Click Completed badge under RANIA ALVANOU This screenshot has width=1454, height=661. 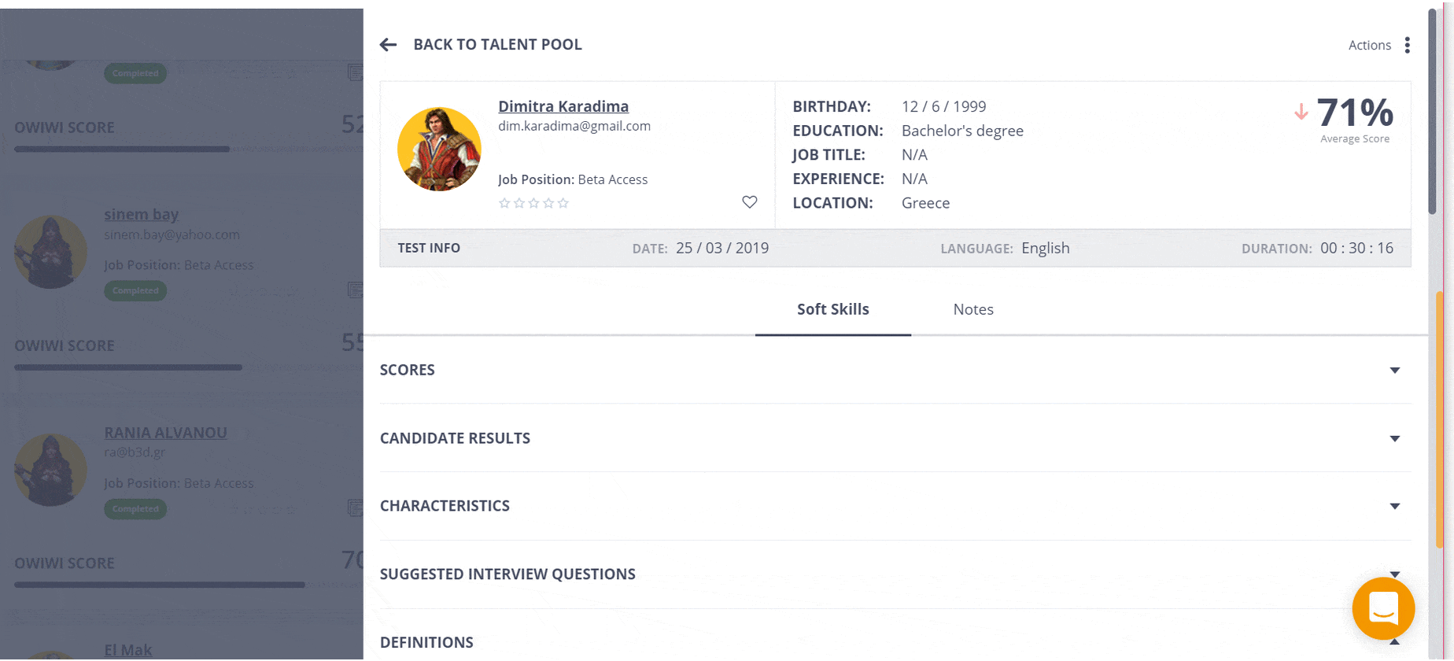pyautogui.click(x=135, y=509)
